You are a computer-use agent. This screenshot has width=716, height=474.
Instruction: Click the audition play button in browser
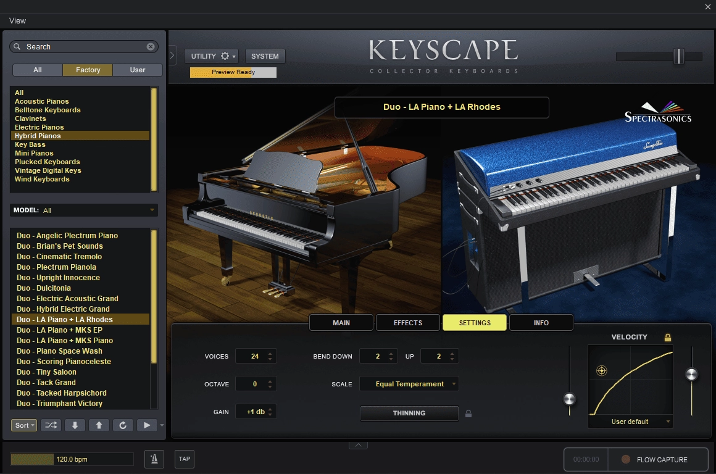[146, 425]
